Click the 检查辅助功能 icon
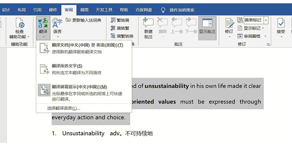 [x=20, y=23]
